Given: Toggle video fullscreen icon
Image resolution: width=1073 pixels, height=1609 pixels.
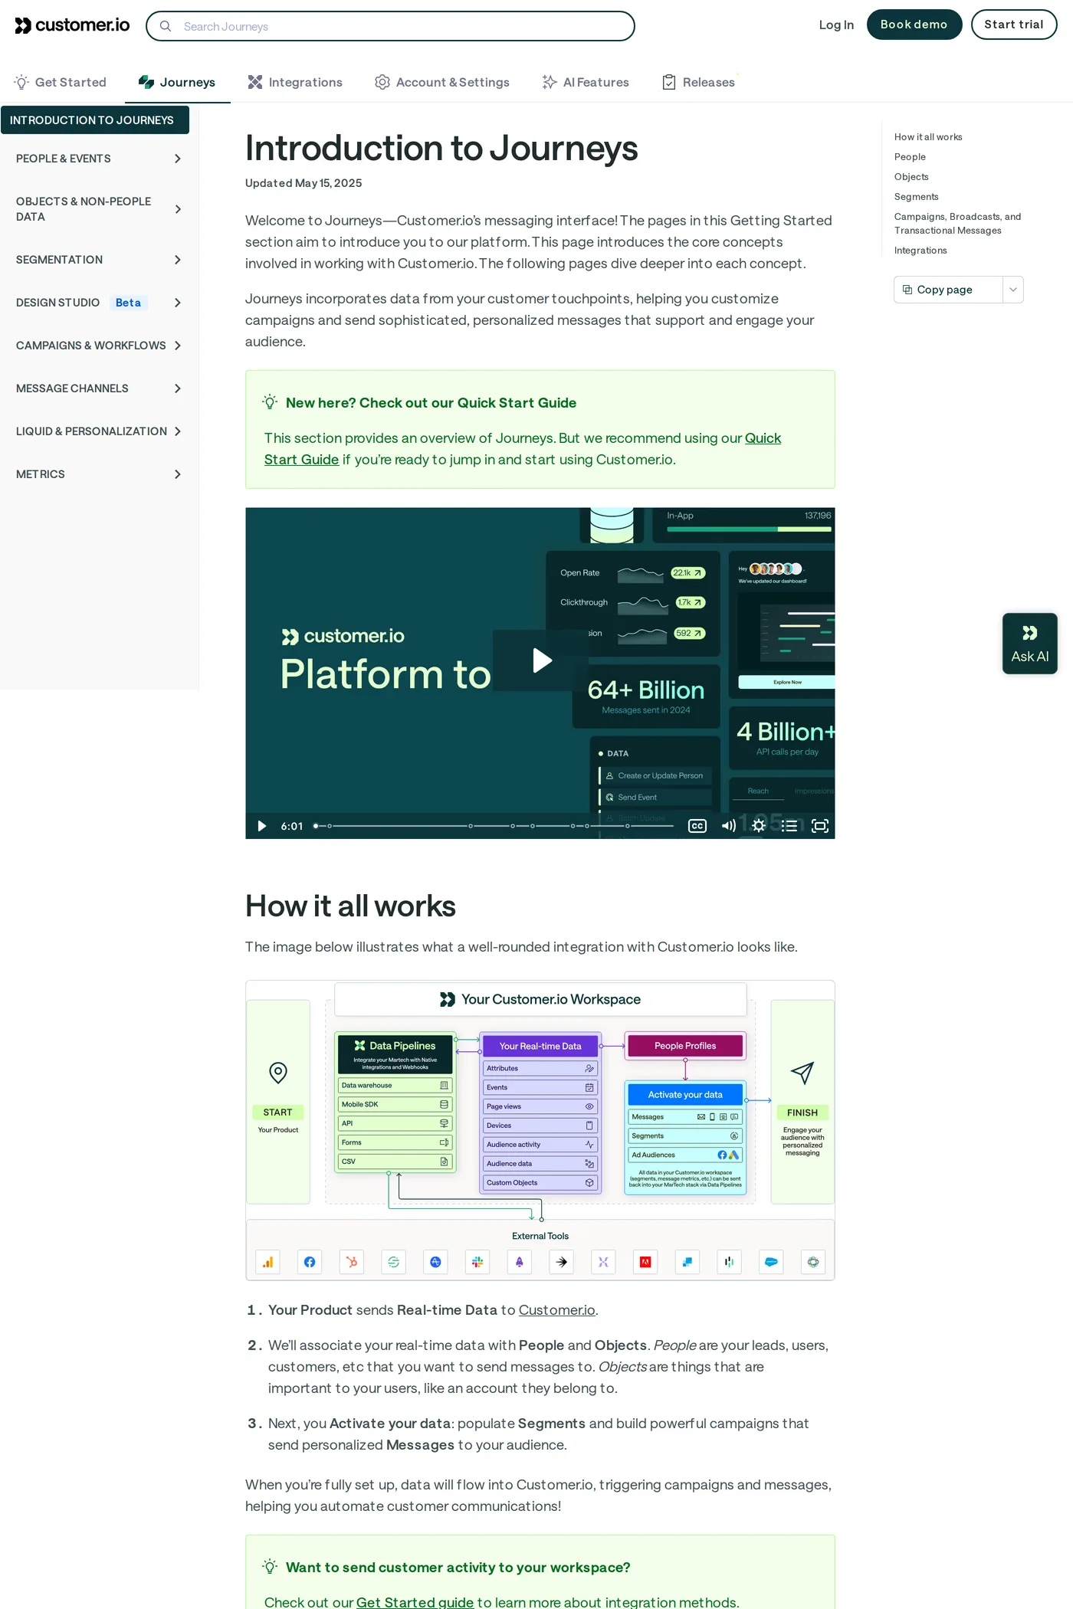Looking at the screenshot, I should [820, 826].
